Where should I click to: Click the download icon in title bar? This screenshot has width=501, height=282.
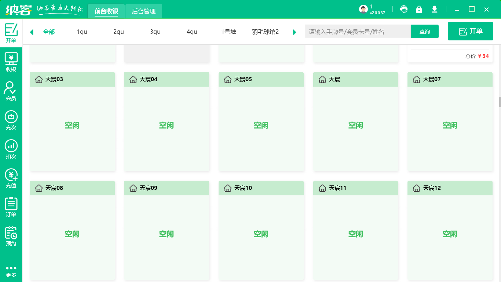click(x=435, y=10)
